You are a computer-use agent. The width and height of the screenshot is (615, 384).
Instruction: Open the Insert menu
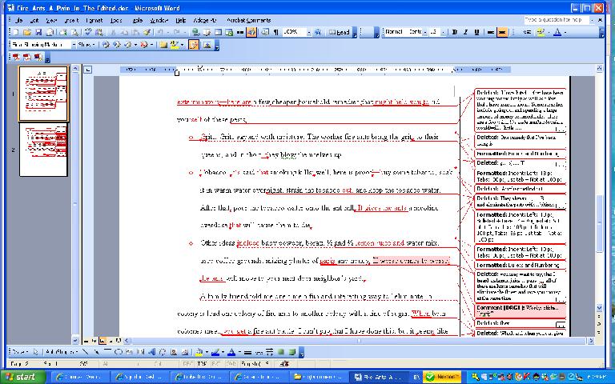pos(72,20)
